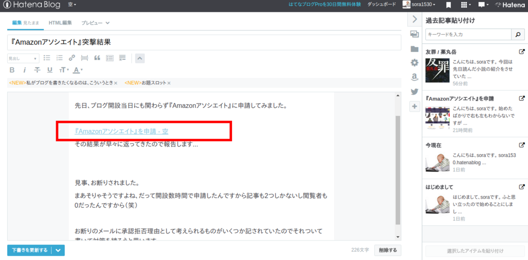Open the folder sidebar icon

[x=415, y=49]
